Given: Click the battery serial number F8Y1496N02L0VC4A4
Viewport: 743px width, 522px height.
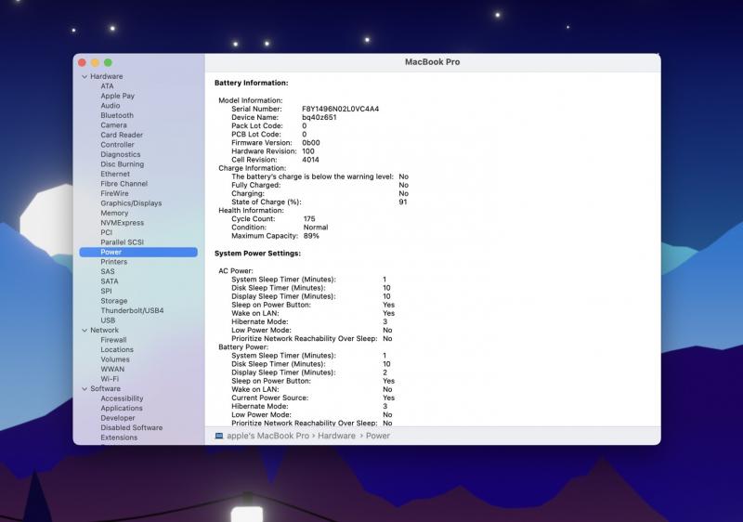Looking at the screenshot, I should point(340,109).
